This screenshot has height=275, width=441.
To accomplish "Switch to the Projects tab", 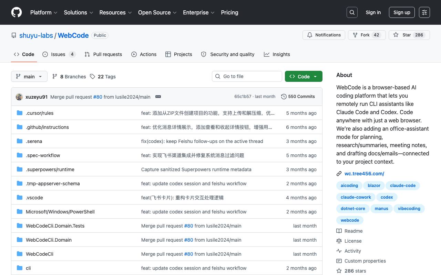I will [x=179, y=54].
